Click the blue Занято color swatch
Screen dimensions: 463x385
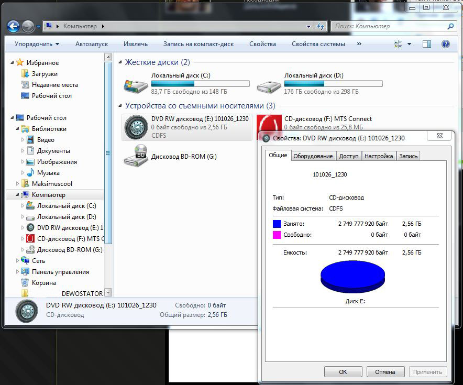pos(277,224)
